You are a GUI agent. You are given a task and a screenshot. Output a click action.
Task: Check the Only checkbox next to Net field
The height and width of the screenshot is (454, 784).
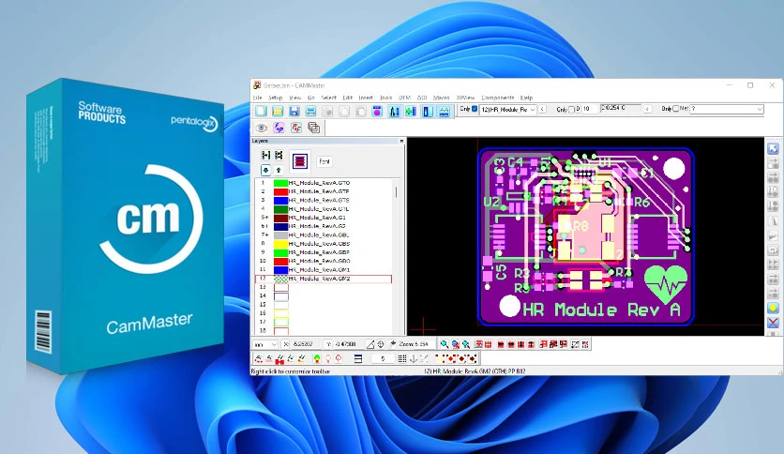point(675,109)
